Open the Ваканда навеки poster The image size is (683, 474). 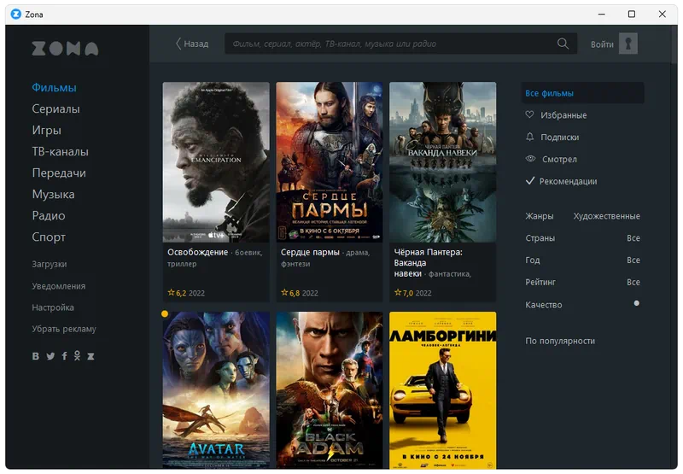(x=442, y=162)
